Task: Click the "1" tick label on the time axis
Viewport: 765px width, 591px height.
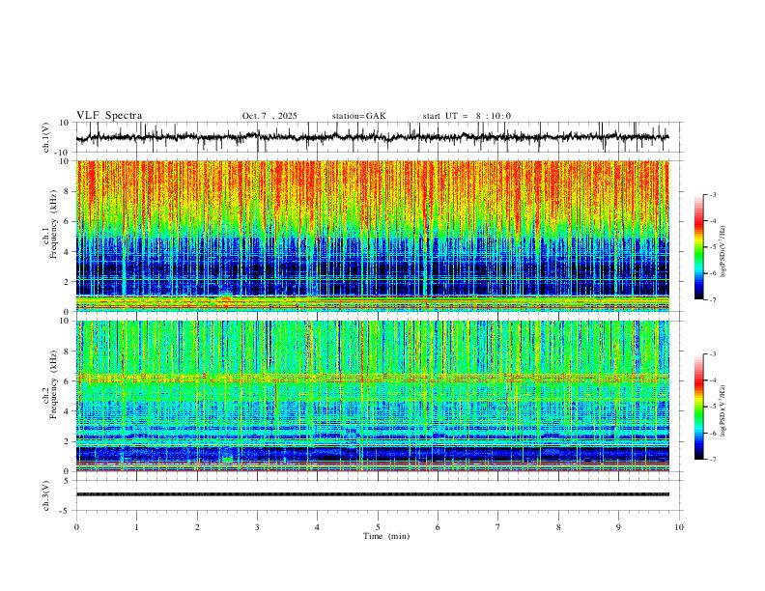Action: 136,527
